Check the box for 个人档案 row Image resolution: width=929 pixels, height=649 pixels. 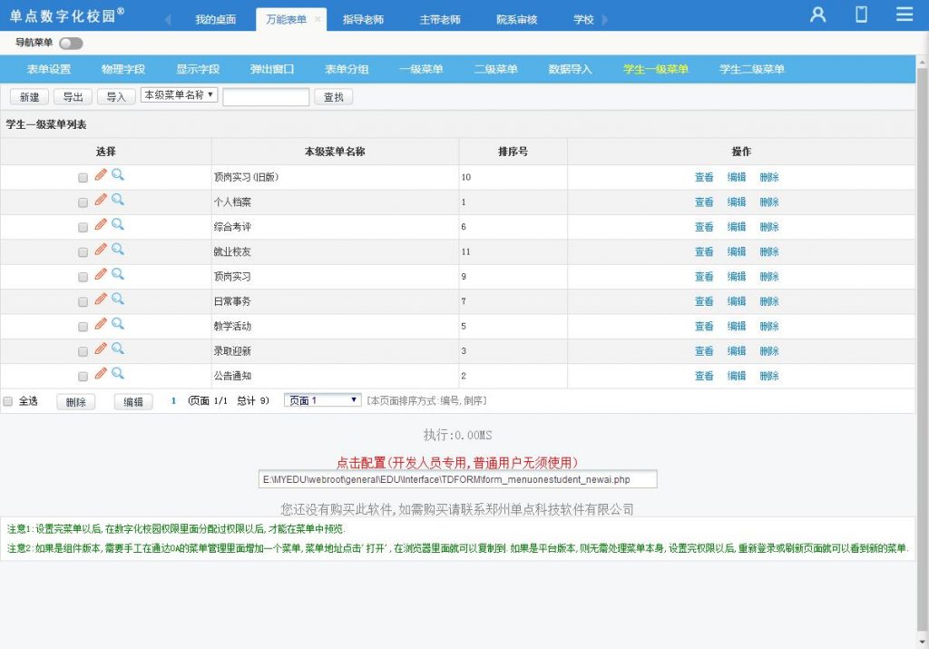[83, 202]
